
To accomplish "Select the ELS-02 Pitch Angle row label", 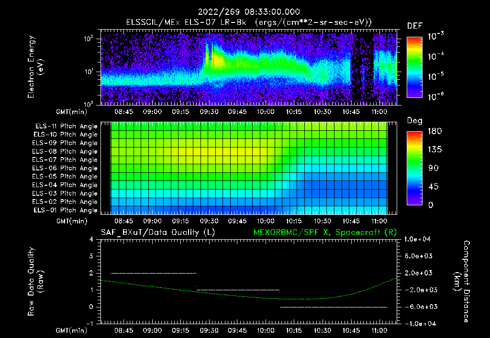I will pyautogui.click(x=65, y=202).
